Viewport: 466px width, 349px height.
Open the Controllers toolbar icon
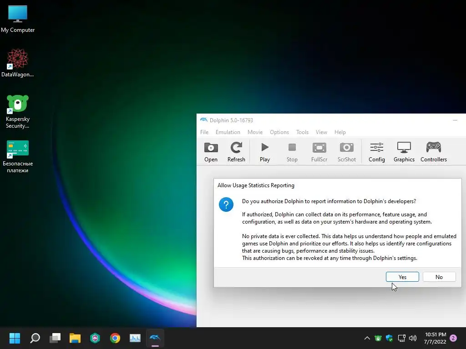click(x=434, y=152)
